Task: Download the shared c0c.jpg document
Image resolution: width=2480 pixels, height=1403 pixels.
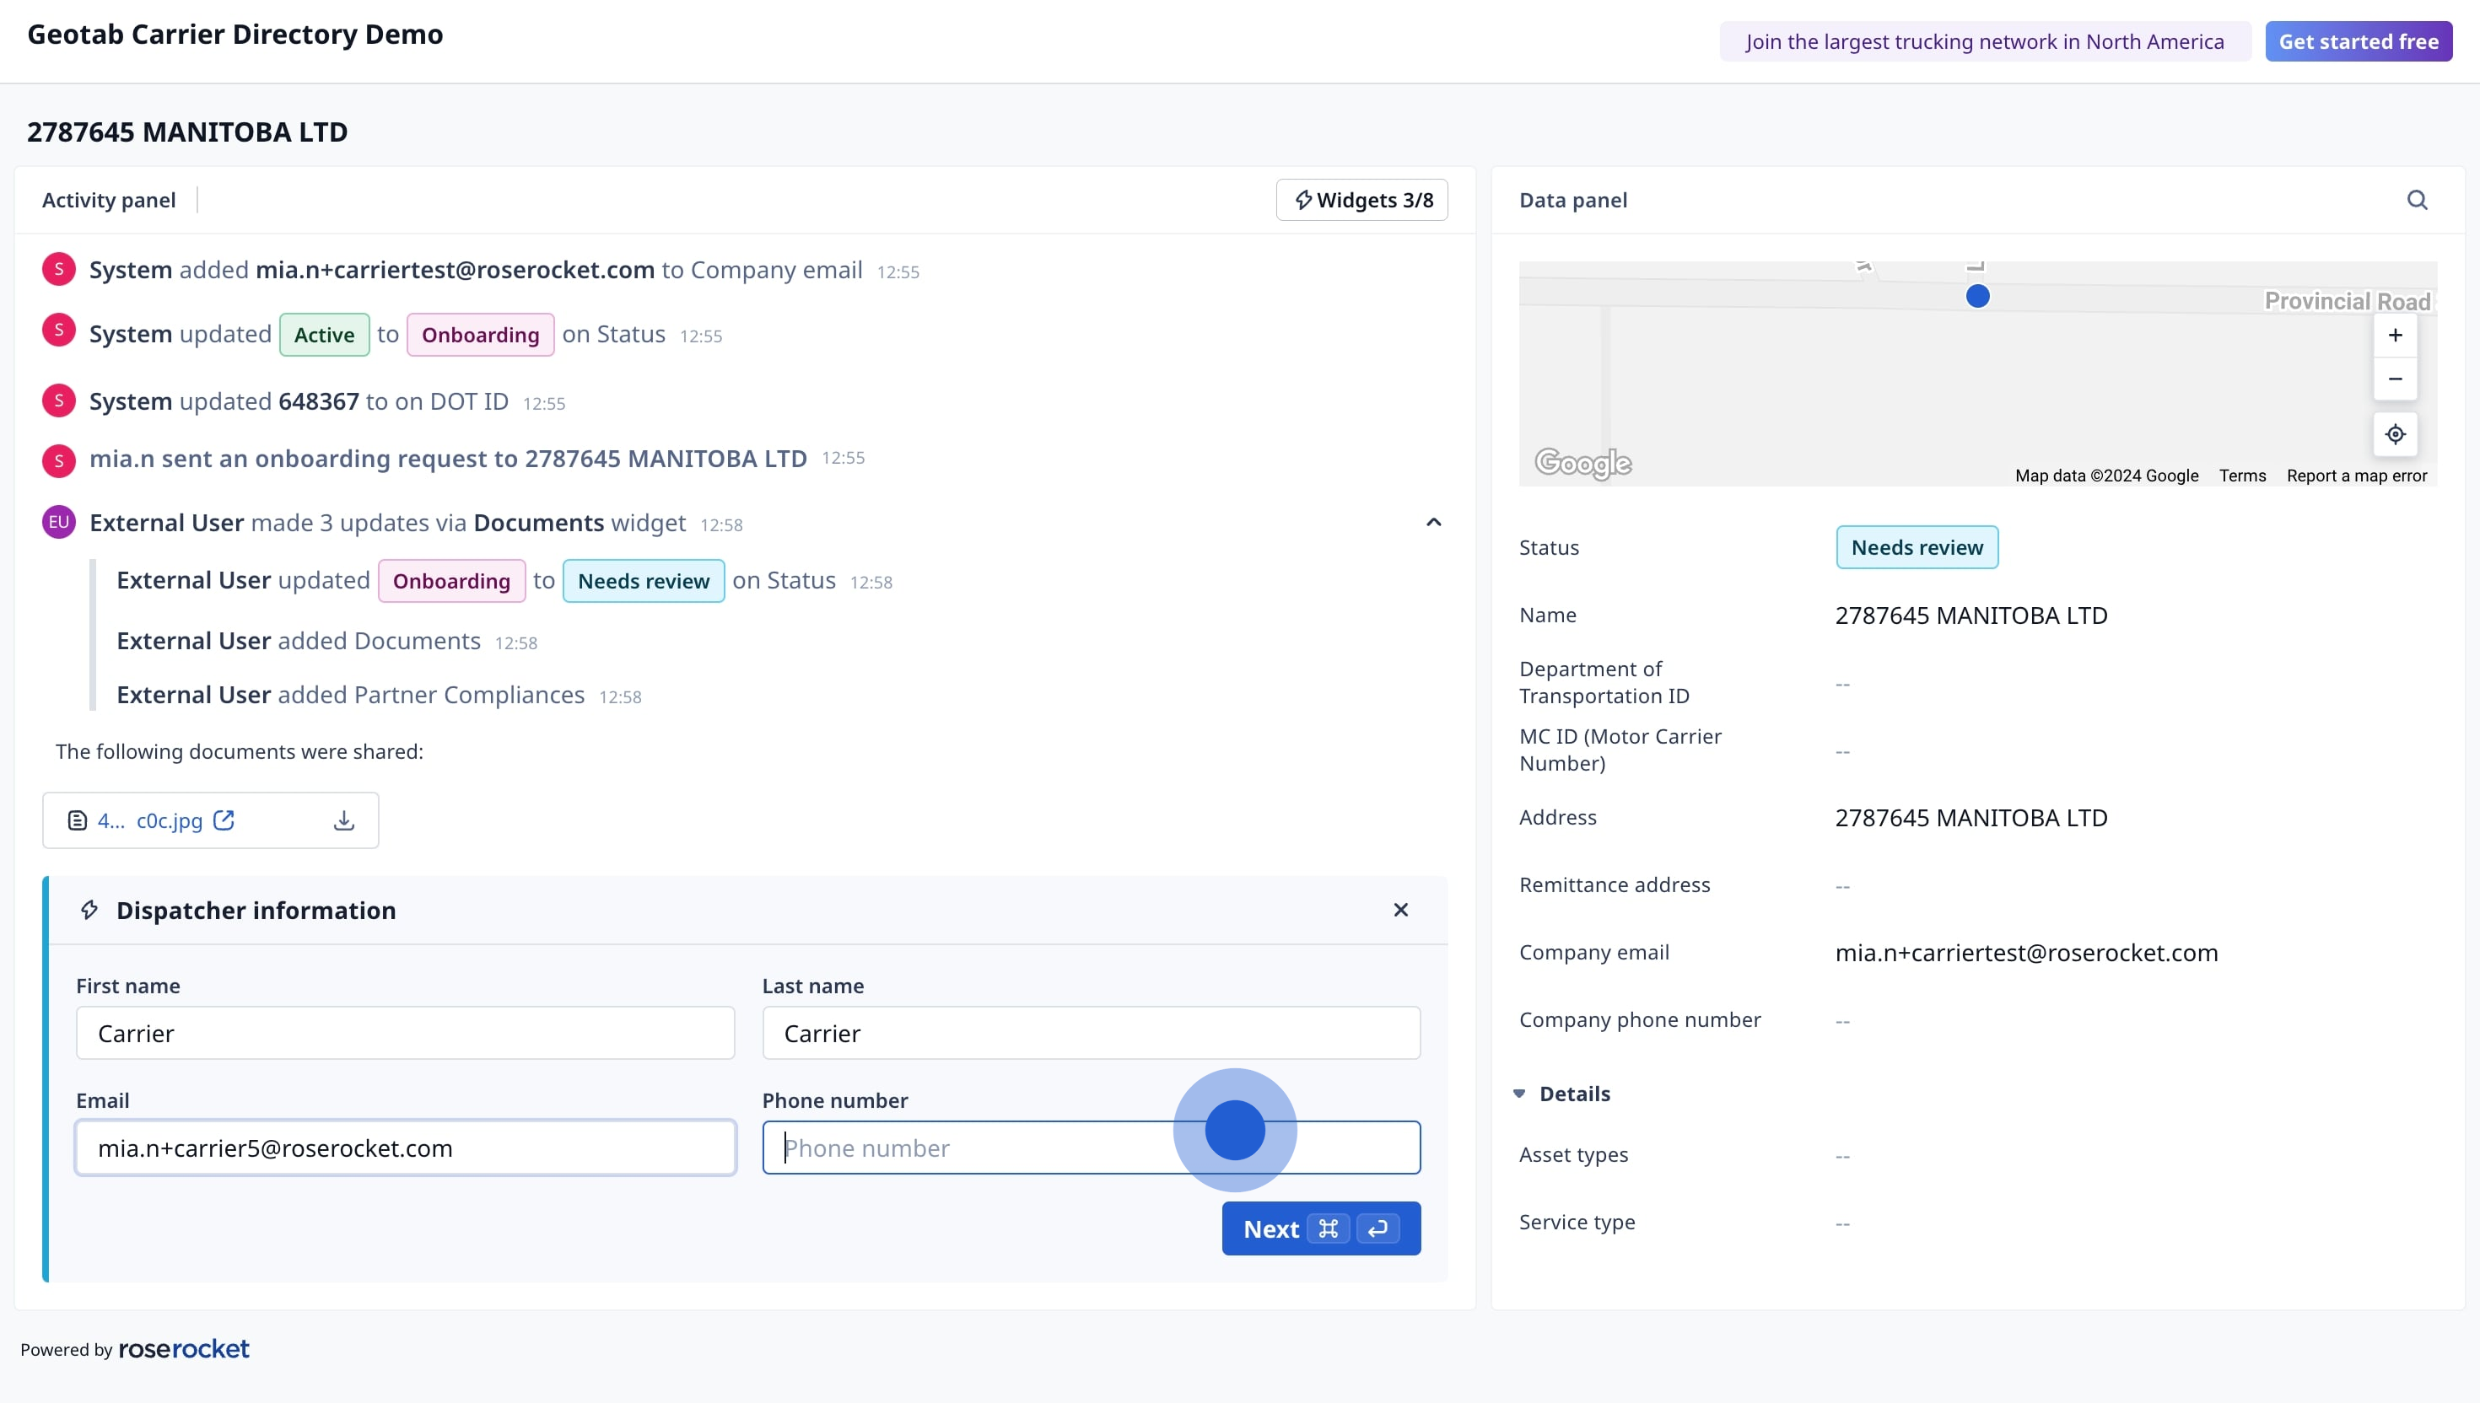Action: coord(344,820)
